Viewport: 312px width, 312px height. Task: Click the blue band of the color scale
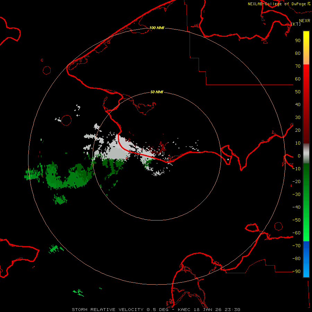pos(306,259)
